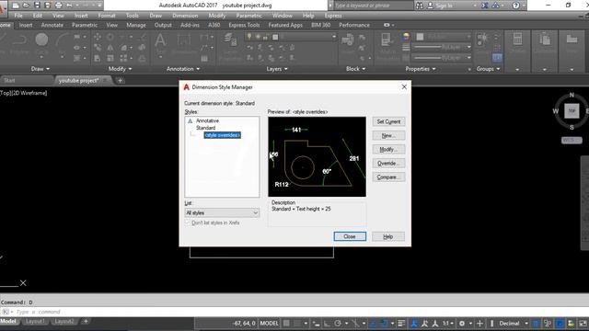Expand the Groups panel dropdown
The height and width of the screenshot is (331, 589).
click(x=489, y=69)
